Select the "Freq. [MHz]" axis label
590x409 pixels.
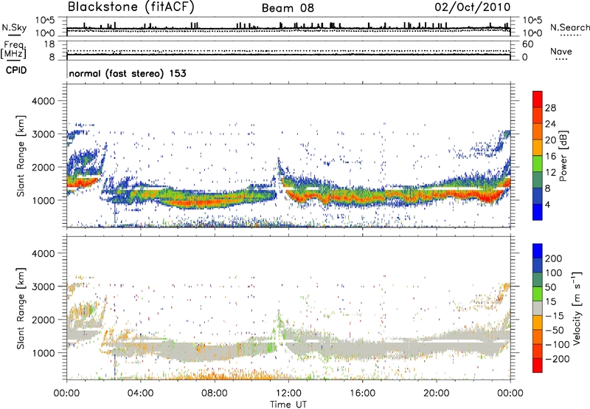(x=14, y=49)
